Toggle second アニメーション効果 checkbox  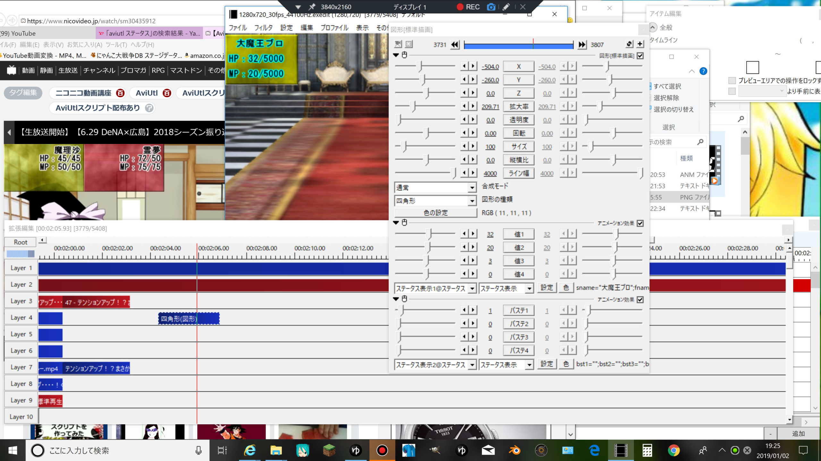[640, 299]
